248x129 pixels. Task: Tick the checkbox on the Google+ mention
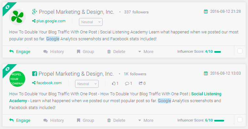[x=240, y=51]
